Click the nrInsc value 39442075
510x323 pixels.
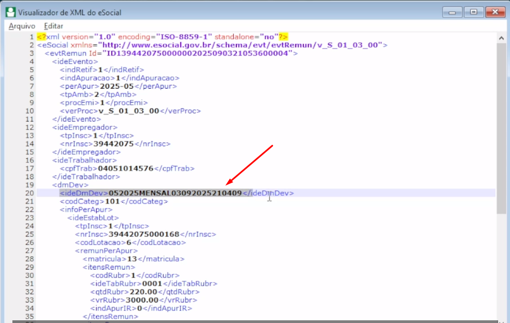coord(113,144)
